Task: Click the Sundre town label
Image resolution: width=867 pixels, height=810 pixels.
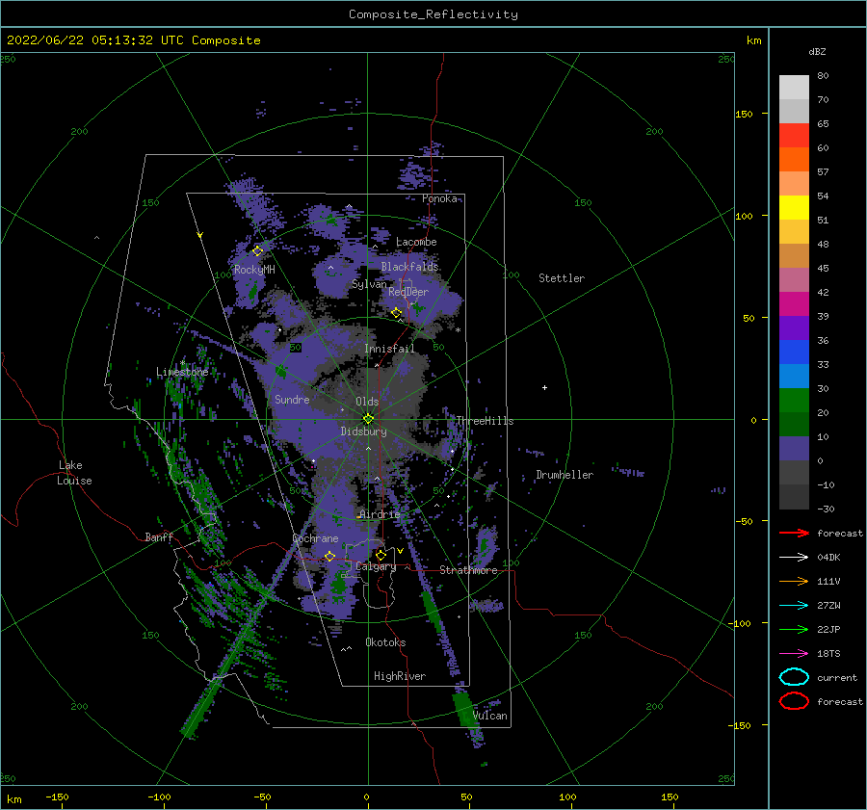Action: [x=292, y=400]
